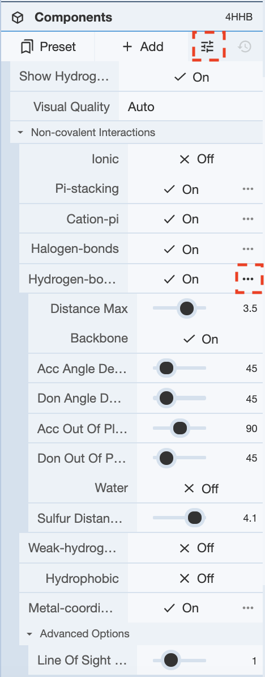
Task: Turn on Hydrophobic interactions
Action: [195, 578]
